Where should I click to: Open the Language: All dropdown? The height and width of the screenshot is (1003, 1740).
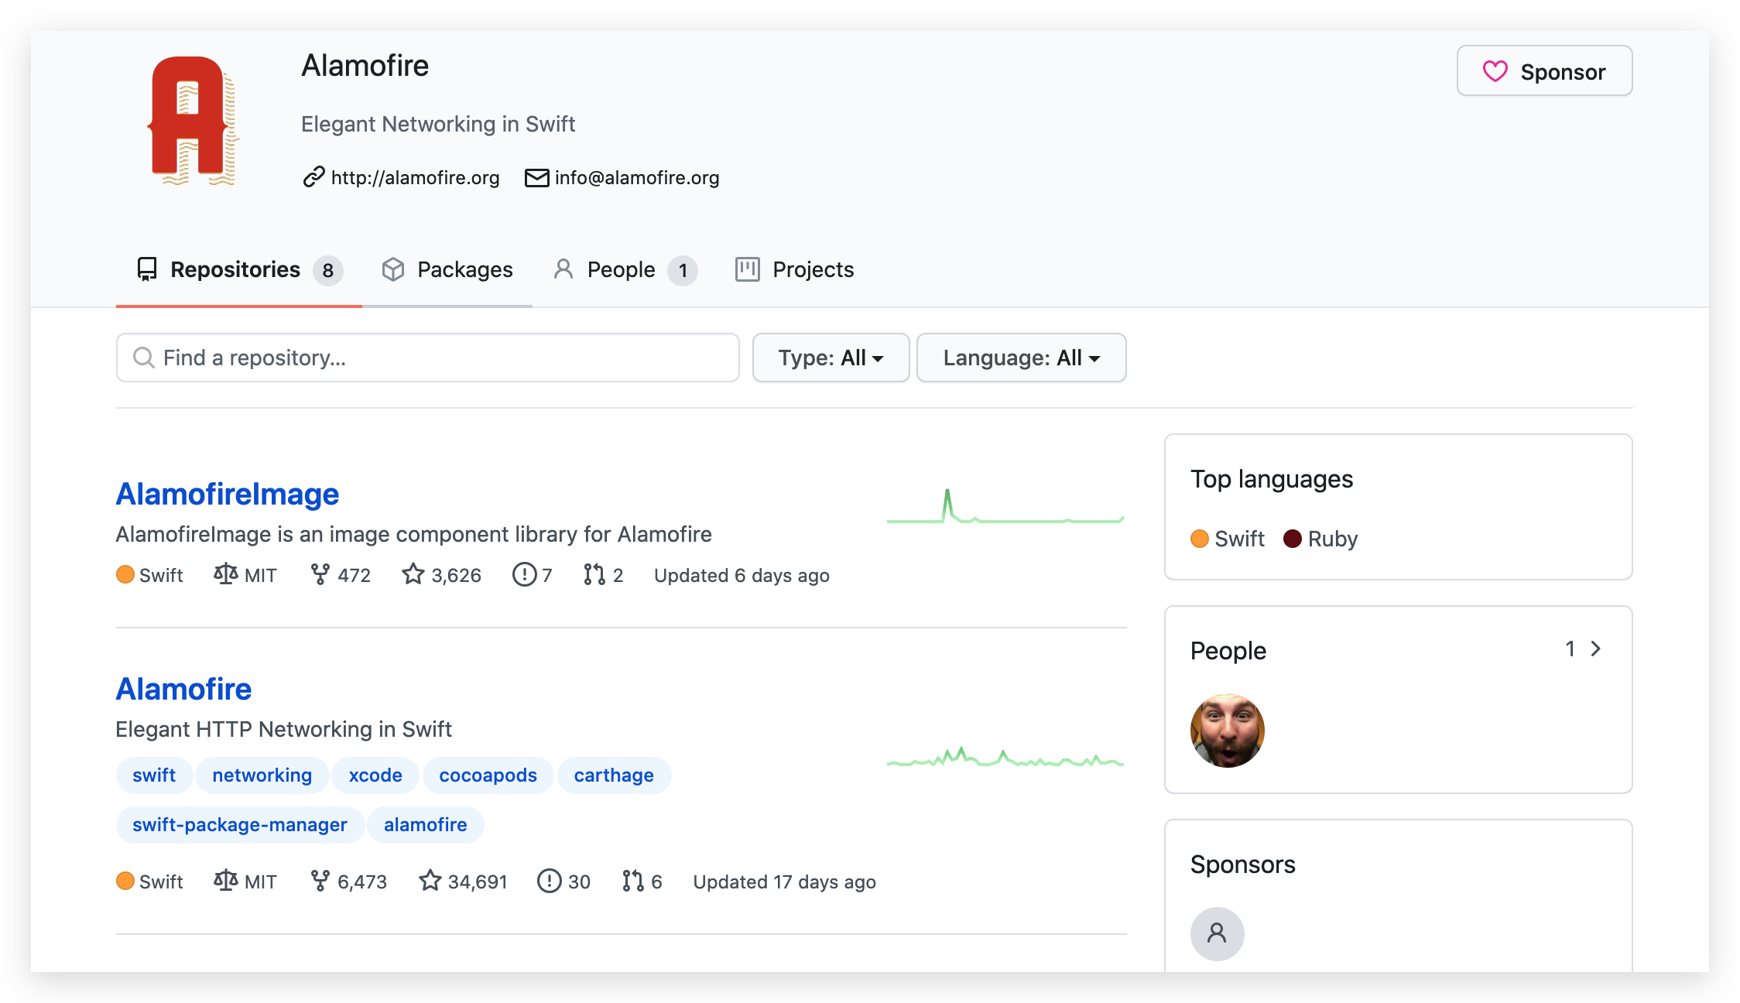[x=1021, y=358]
